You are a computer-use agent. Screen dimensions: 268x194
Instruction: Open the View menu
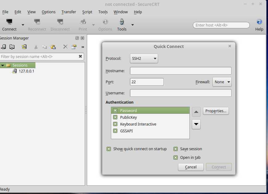(31, 12)
